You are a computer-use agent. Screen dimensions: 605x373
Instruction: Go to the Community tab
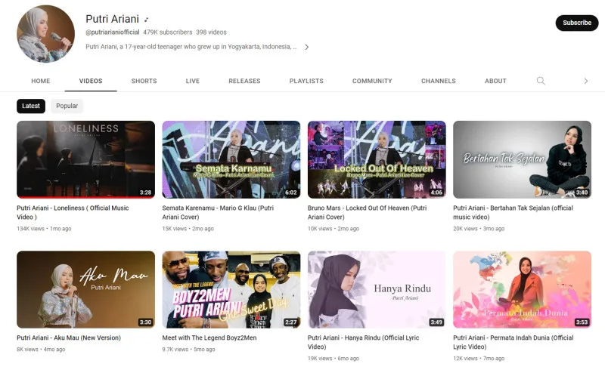[372, 81]
